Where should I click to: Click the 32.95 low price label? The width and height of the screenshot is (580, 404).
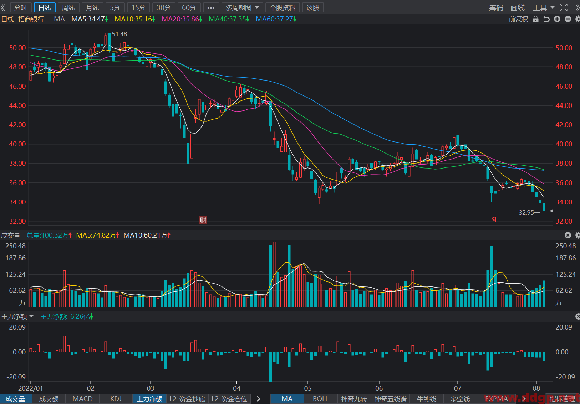click(526, 213)
